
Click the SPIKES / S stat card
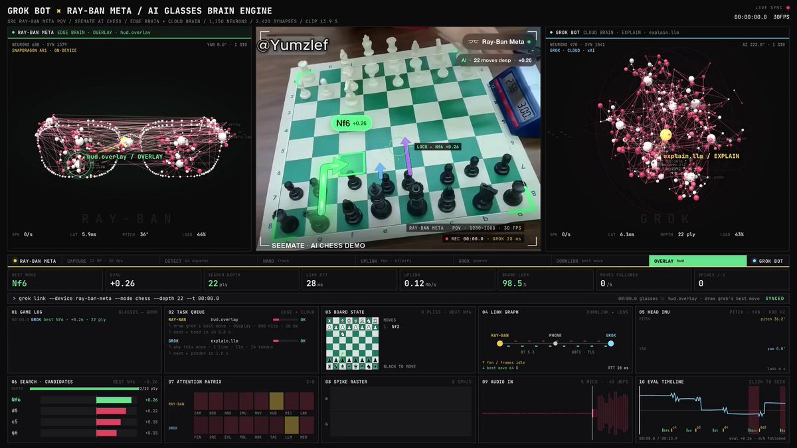point(743,280)
